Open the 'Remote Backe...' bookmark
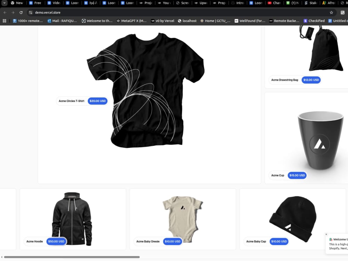 [x=284, y=21]
